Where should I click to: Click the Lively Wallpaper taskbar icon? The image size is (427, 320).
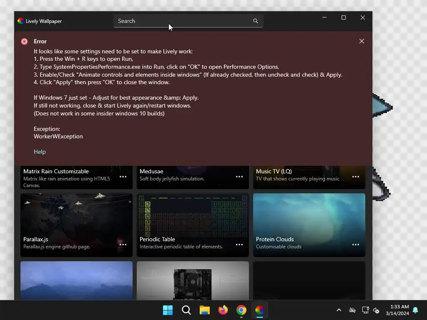coord(260,310)
